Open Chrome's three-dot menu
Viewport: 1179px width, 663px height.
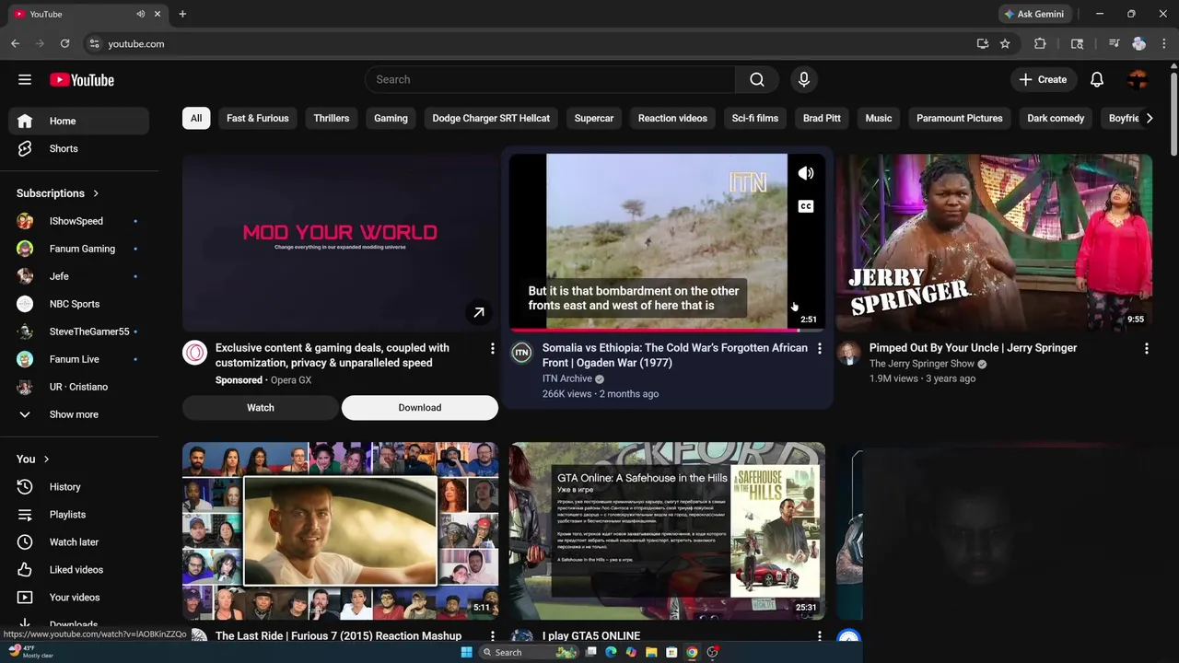click(x=1164, y=43)
